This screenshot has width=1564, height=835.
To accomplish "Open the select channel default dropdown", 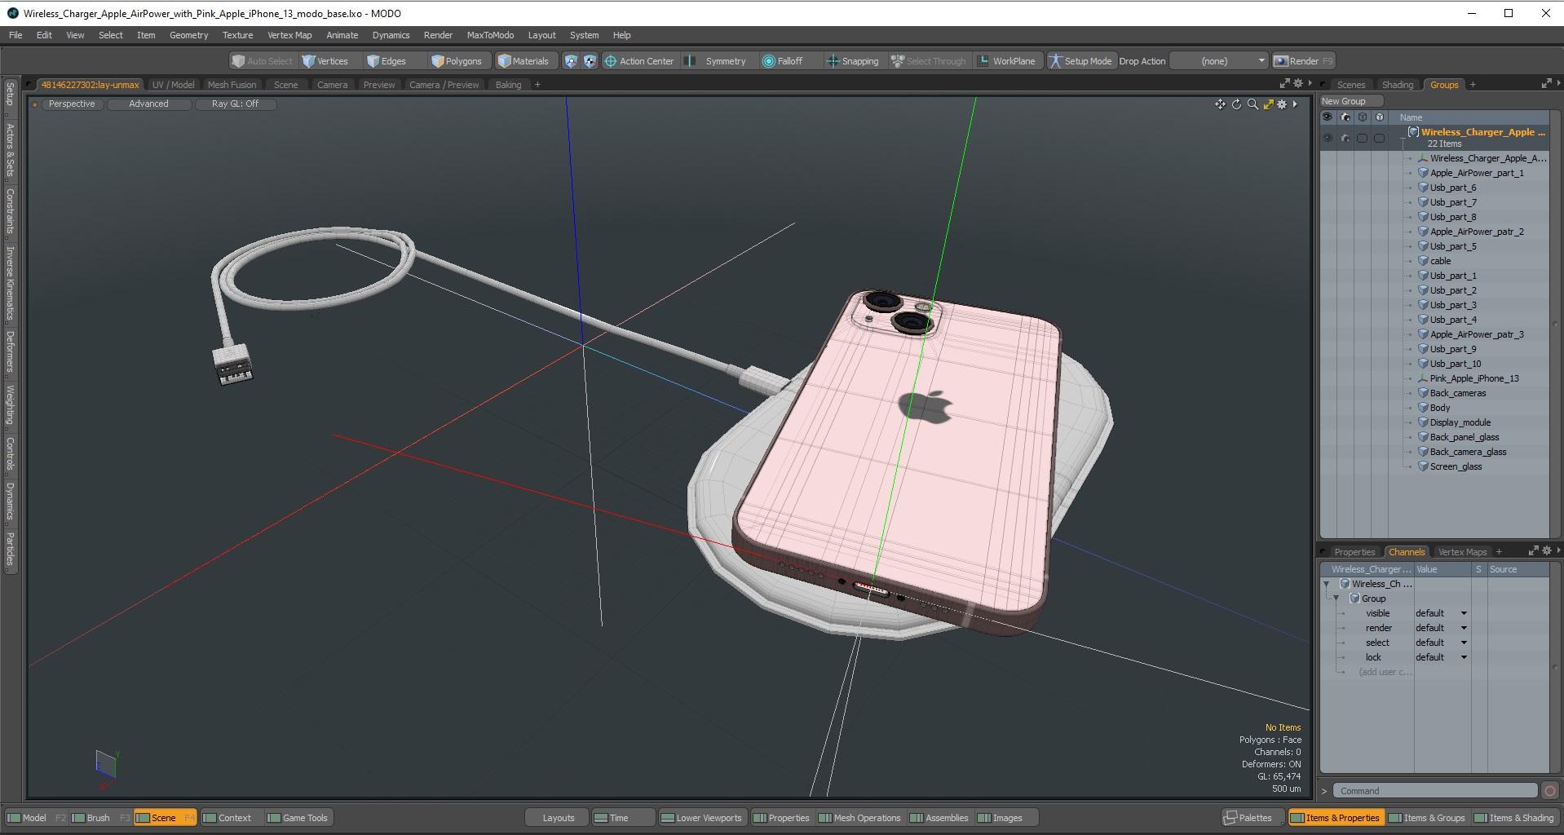I will 1442,643.
